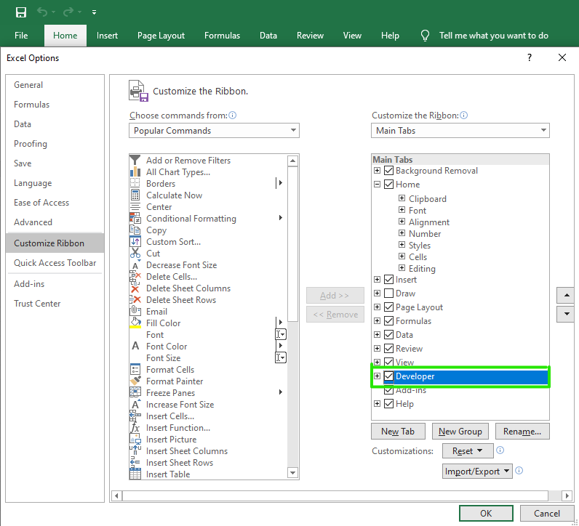The height and width of the screenshot is (526, 579).
Task: Click the New Tab button
Action: [398, 432]
